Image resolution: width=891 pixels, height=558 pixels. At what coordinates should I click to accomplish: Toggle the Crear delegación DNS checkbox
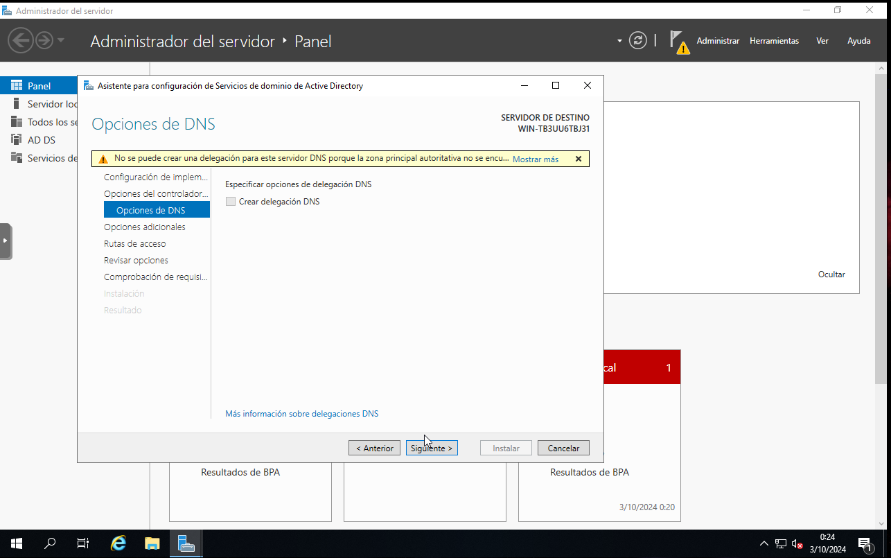pyautogui.click(x=231, y=202)
